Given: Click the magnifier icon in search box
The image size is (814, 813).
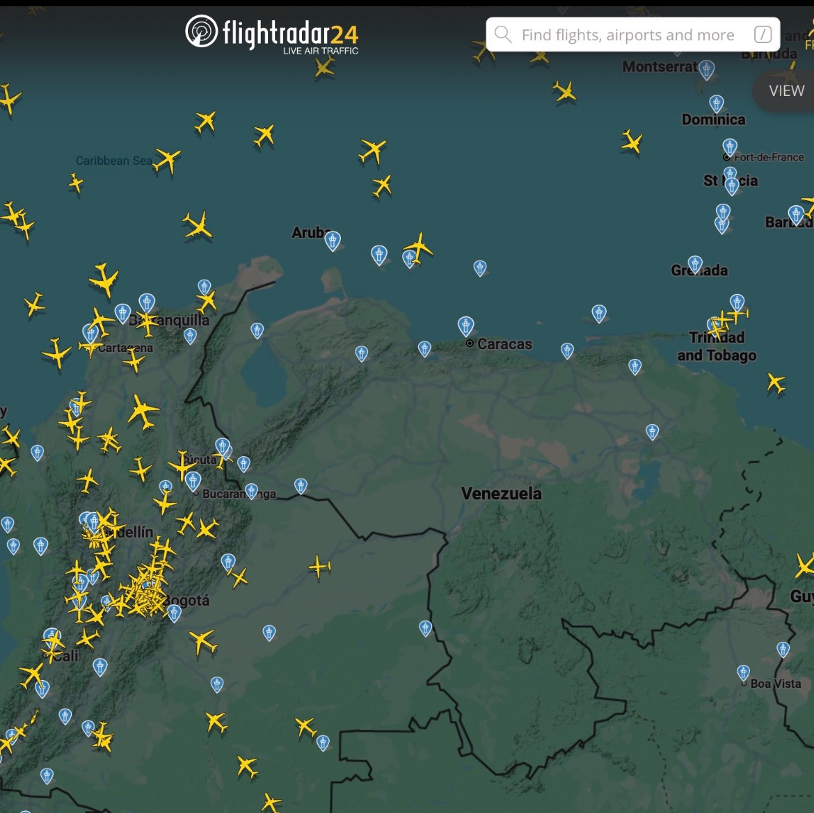Looking at the screenshot, I should 502,34.
